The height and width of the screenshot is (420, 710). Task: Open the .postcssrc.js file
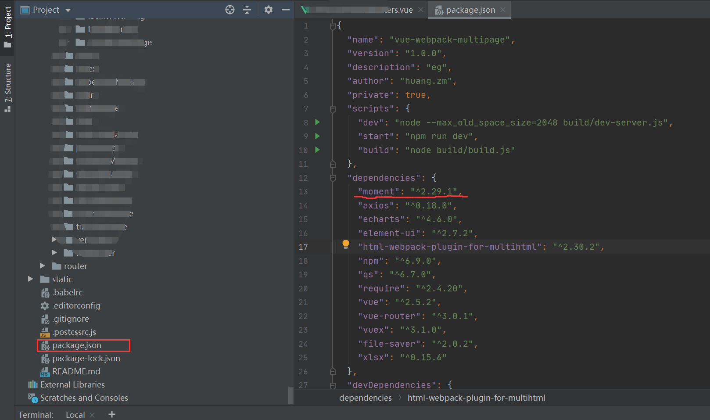click(74, 332)
